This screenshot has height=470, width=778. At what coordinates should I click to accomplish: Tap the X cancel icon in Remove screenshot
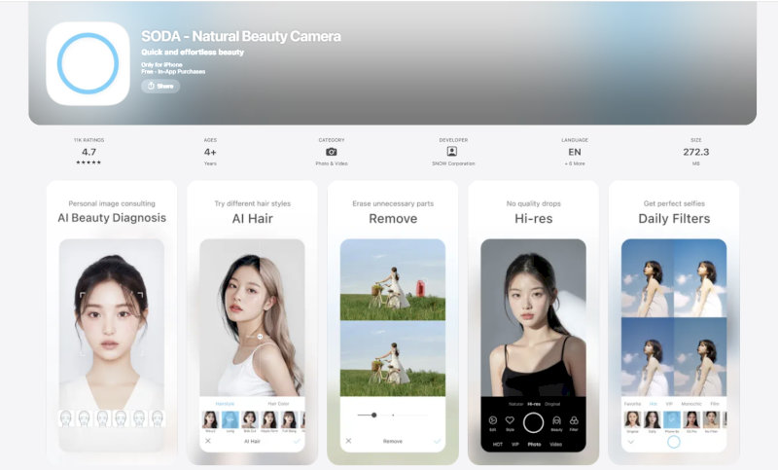coord(348,441)
